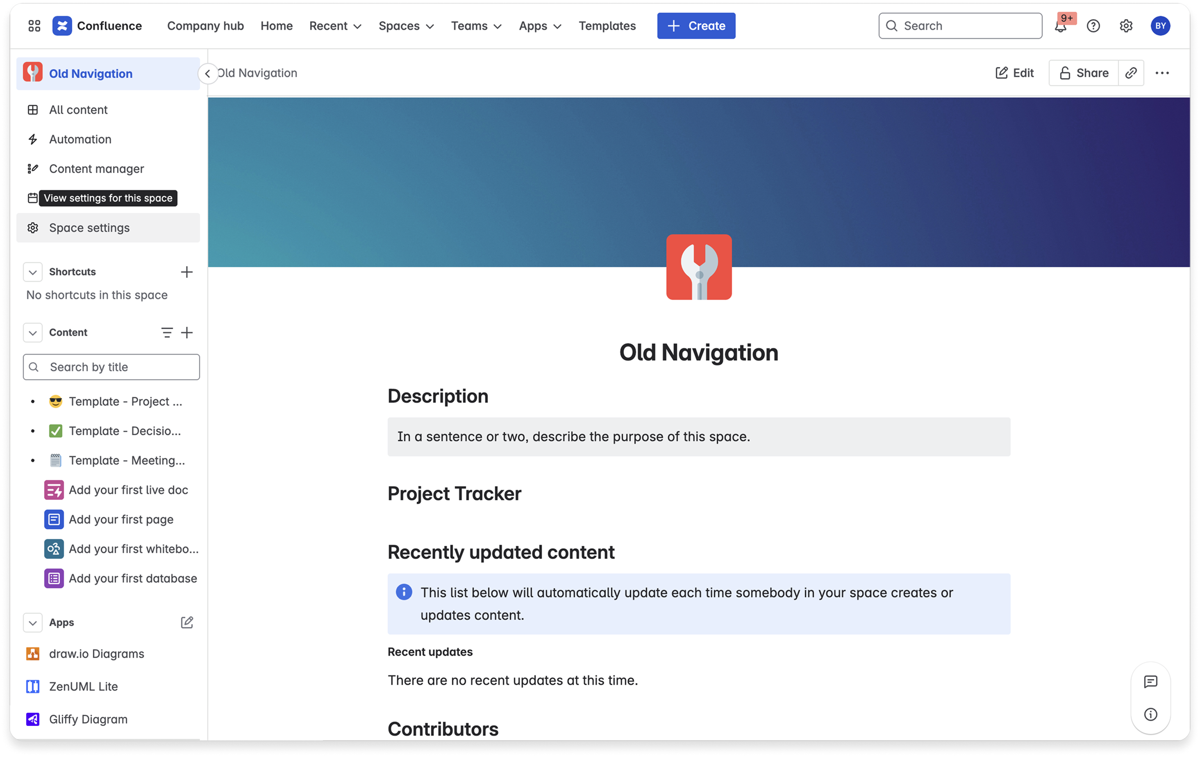
Task: Open the help question mark icon
Action: [1093, 26]
